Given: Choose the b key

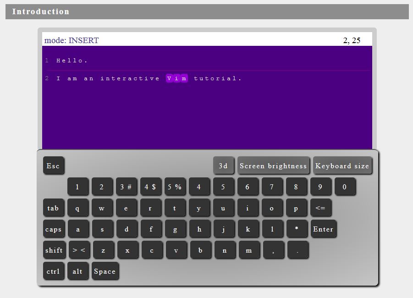Looking at the screenshot, I should click(x=201, y=250).
